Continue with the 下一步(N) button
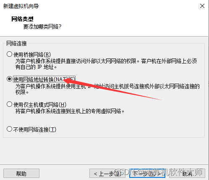This screenshot has width=209, height=180. (147, 173)
